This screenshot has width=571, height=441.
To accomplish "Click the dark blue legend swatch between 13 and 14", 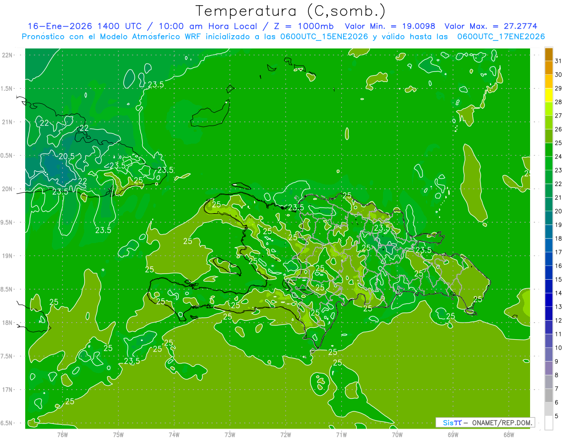I will pos(549,300).
